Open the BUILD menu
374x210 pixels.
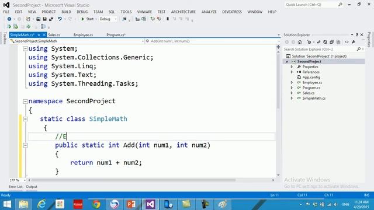66,12
